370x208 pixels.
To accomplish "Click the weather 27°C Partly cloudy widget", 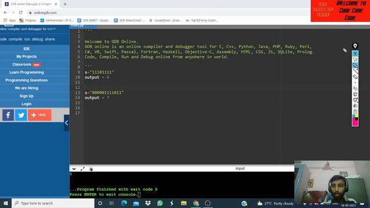I will point(275,203).
